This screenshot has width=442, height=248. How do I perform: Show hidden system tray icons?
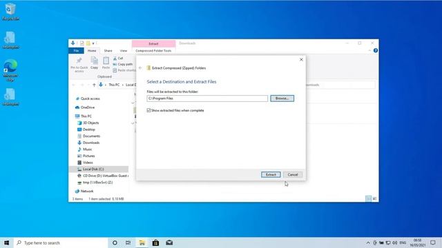pyautogui.click(x=368, y=242)
